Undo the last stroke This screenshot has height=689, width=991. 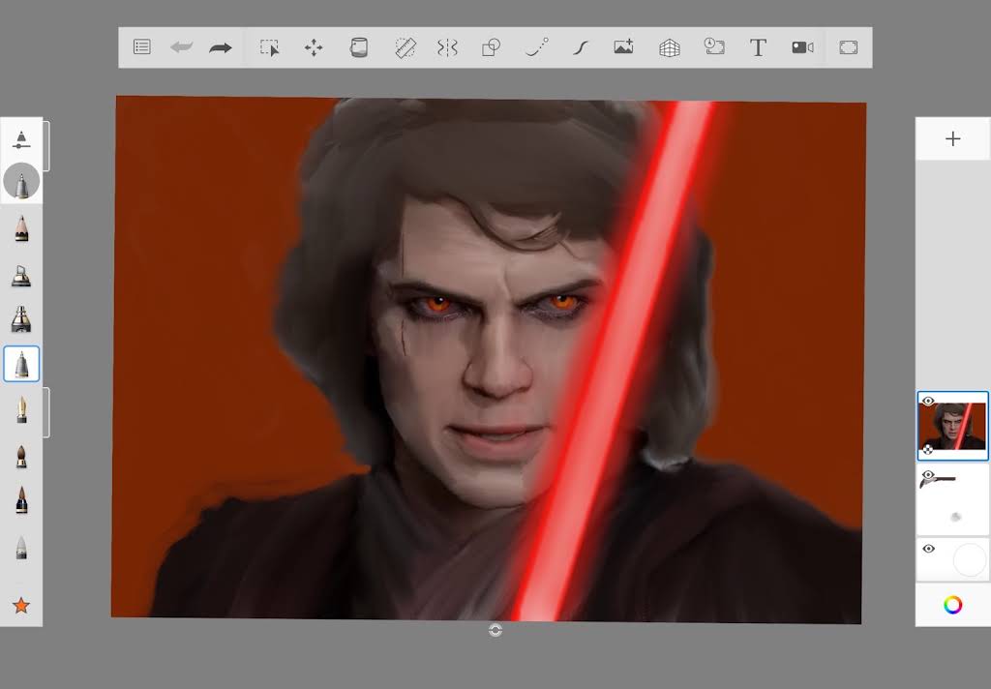[182, 47]
